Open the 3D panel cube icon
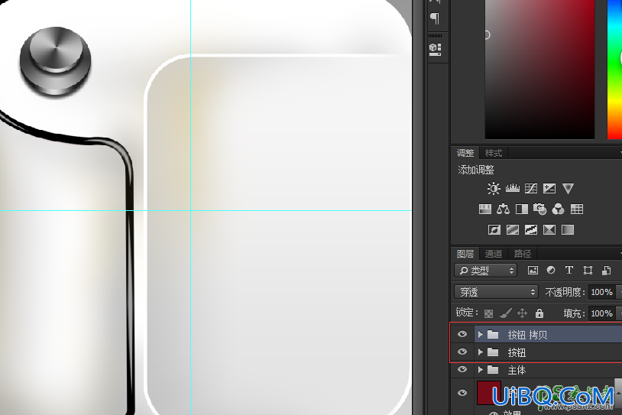This screenshot has height=415, width=622. pos(435,49)
